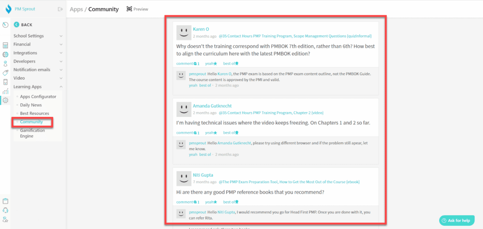Click pmsprout username in reply to Niti Gupta
The height and width of the screenshot is (229, 483).
coord(197,213)
